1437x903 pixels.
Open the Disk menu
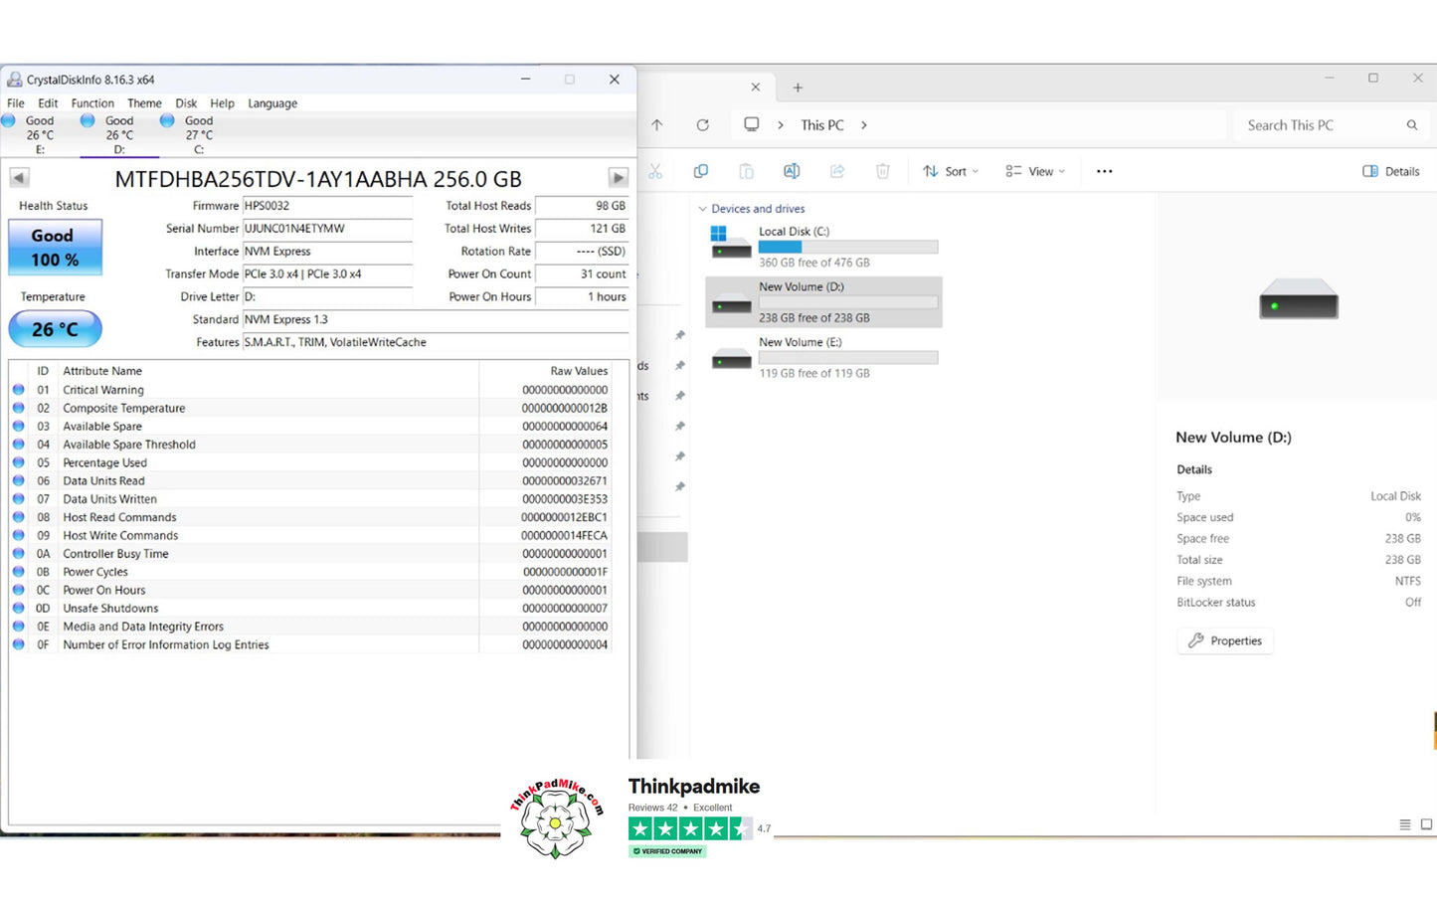186,103
